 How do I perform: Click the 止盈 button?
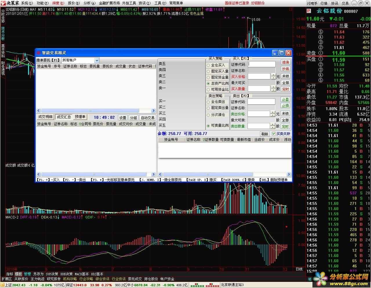click(285, 99)
